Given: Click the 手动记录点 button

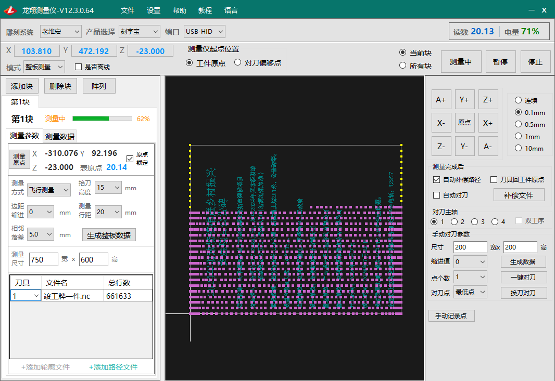Looking at the screenshot, I should [451, 316].
